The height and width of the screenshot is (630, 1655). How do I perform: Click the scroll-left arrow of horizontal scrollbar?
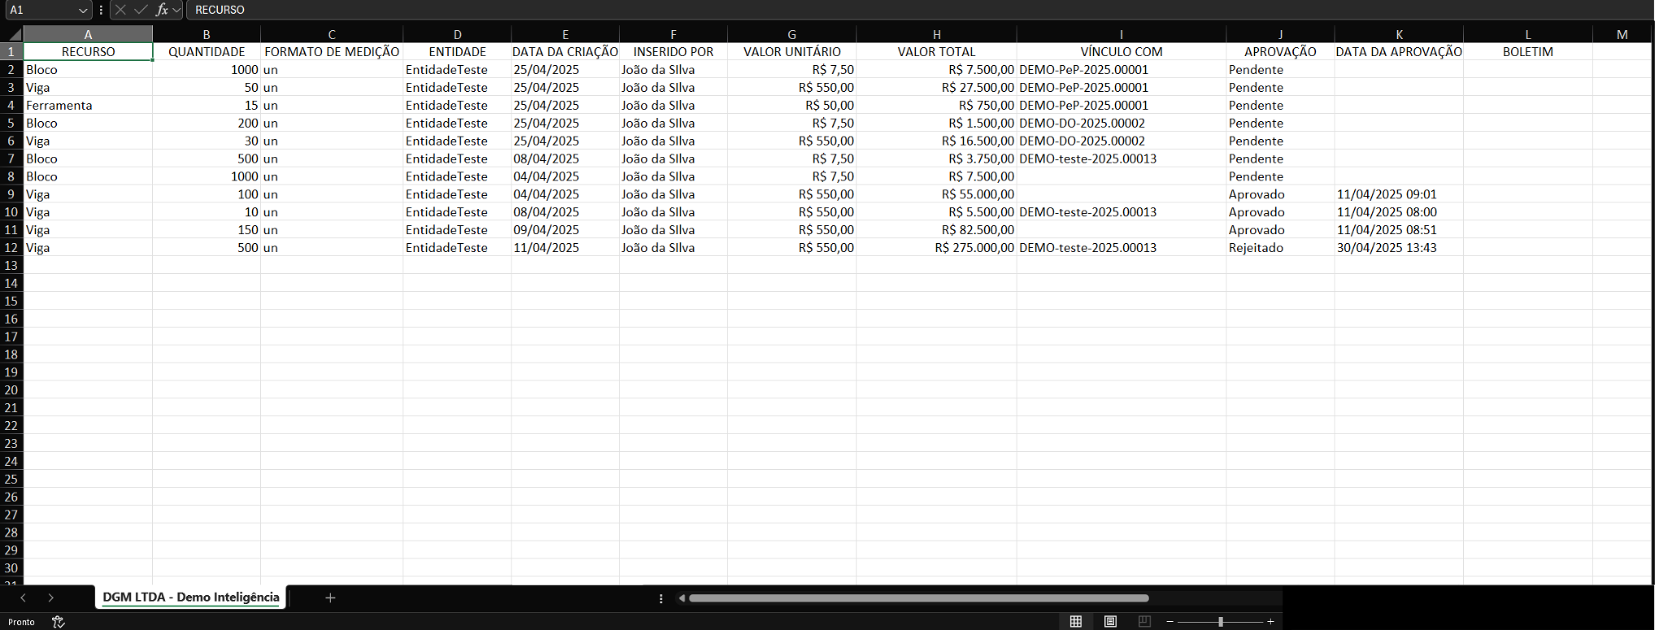pos(682,598)
